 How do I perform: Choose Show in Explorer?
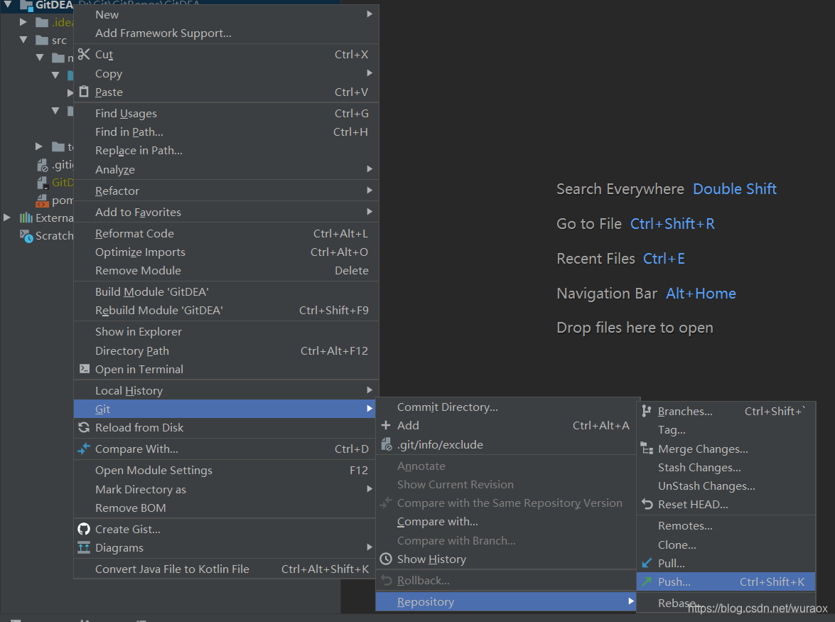tap(226, 332)
